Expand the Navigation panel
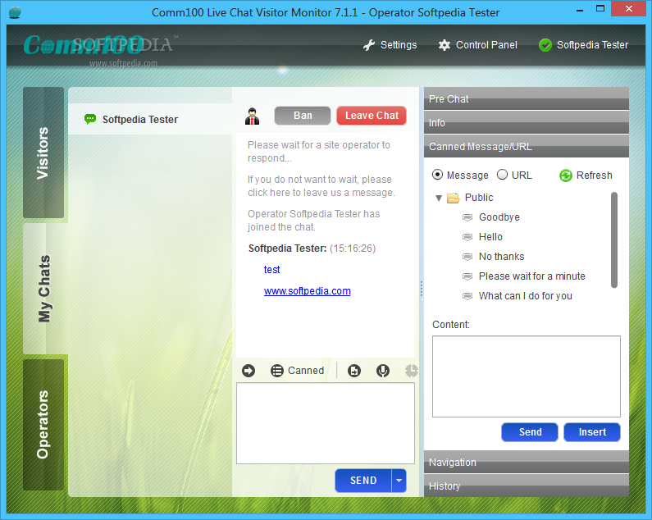 click(527, 462)
